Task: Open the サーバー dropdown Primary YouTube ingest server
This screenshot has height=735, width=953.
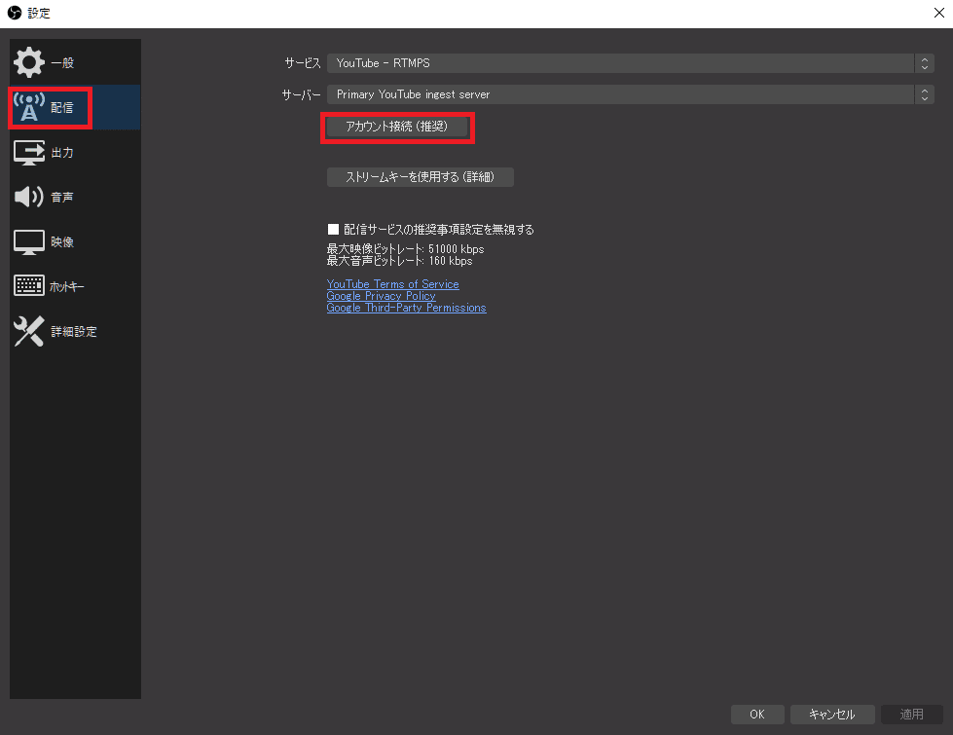Action: [x=630, y=94]
